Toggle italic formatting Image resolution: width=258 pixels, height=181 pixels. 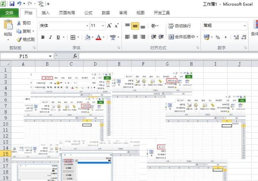point(51,37)
